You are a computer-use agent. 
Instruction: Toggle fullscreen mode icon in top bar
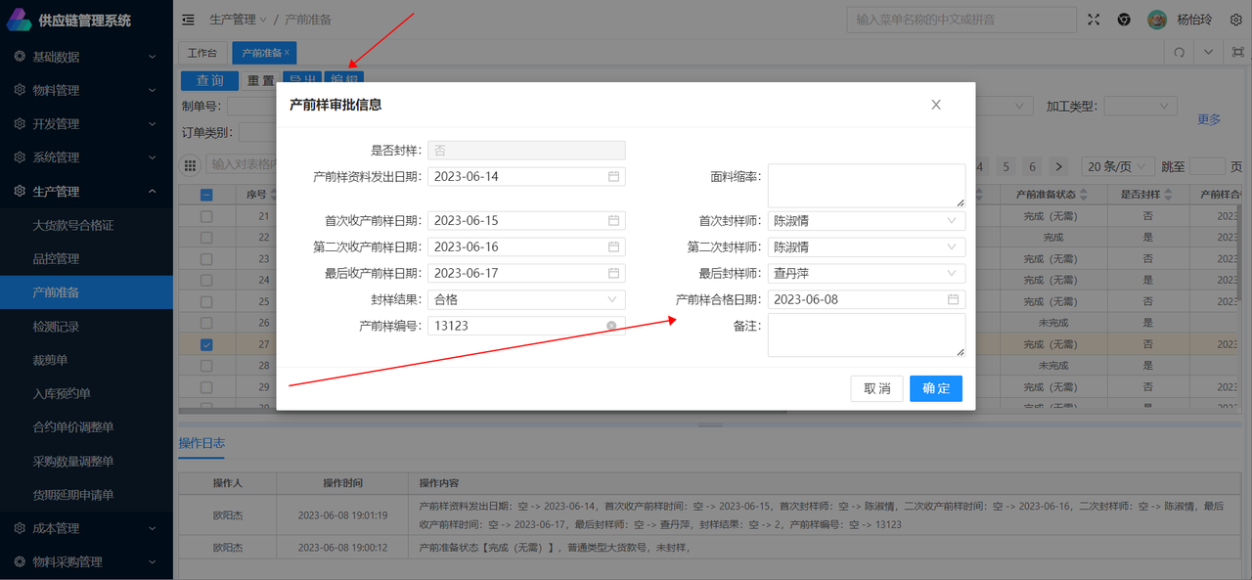click(1094, 20)
